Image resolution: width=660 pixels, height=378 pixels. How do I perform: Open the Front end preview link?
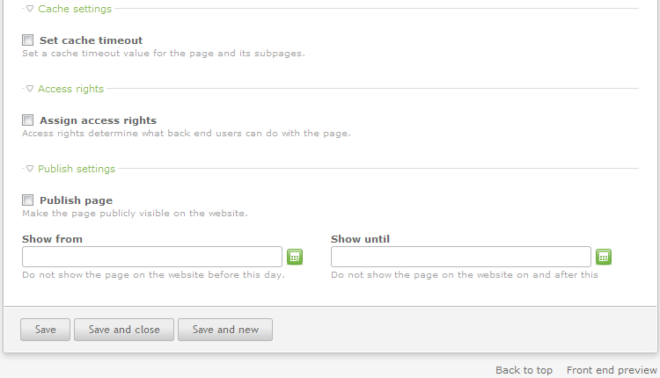[x=612, y=370]
